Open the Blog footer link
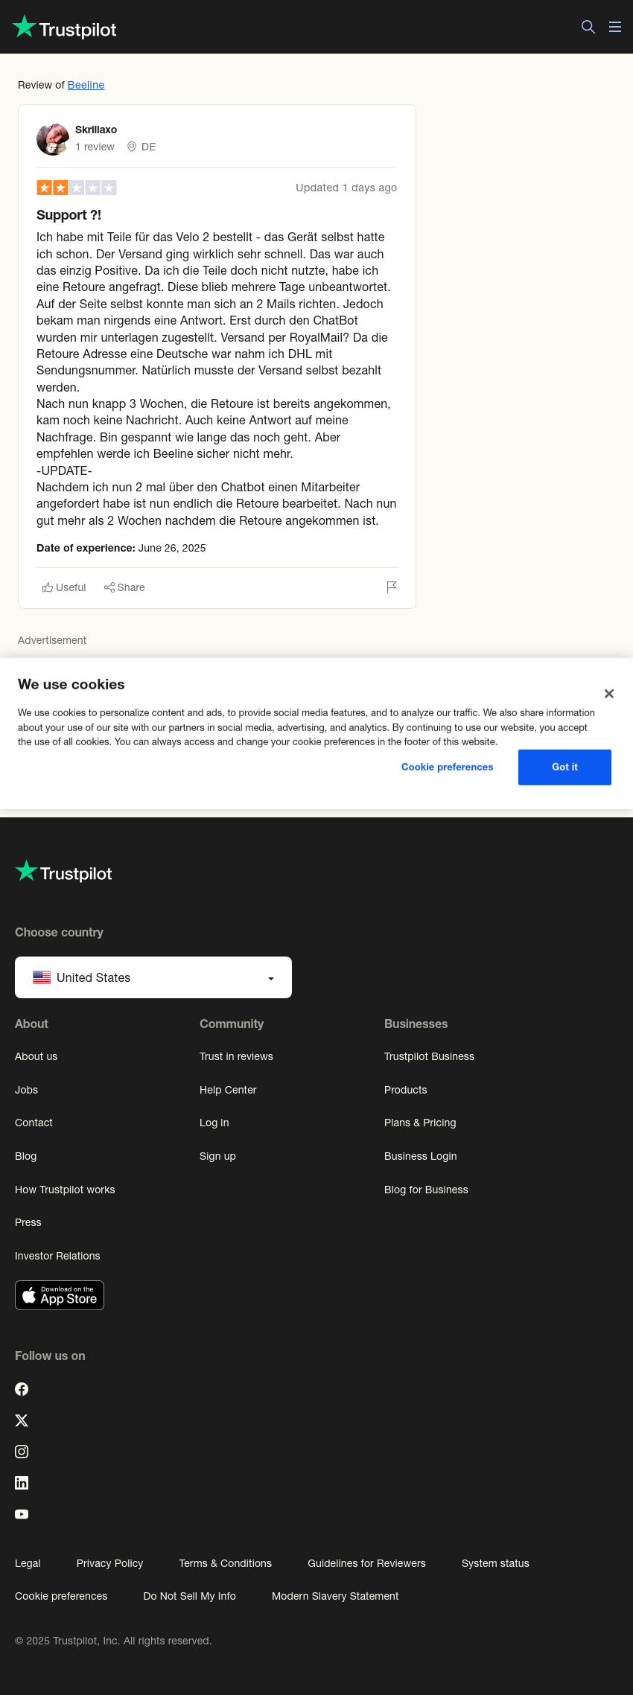 coord(25,1156)
